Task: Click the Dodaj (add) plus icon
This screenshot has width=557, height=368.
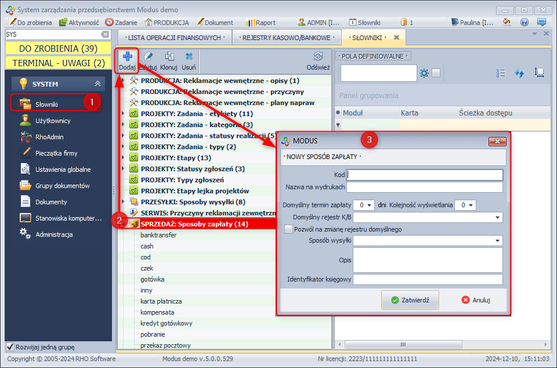Action: (x=127, y=57)
